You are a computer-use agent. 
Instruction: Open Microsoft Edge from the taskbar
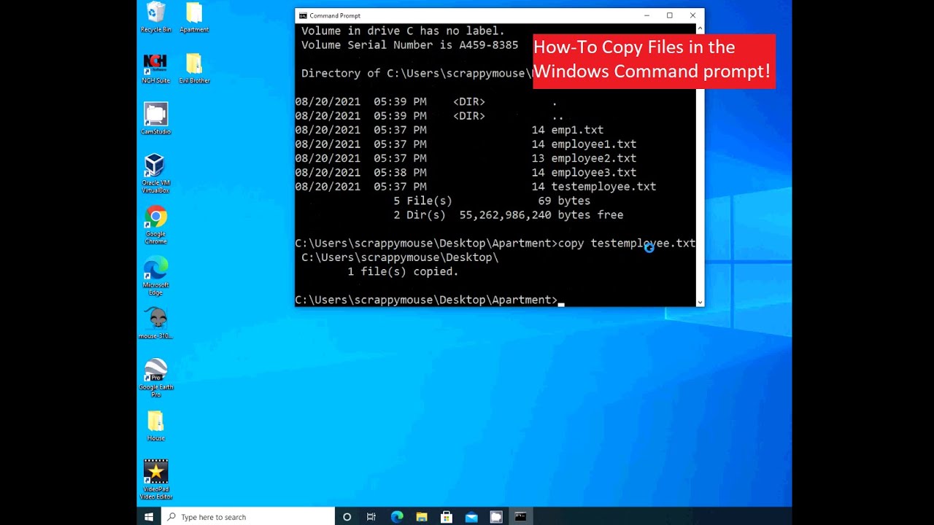click(x=397, y=517)
